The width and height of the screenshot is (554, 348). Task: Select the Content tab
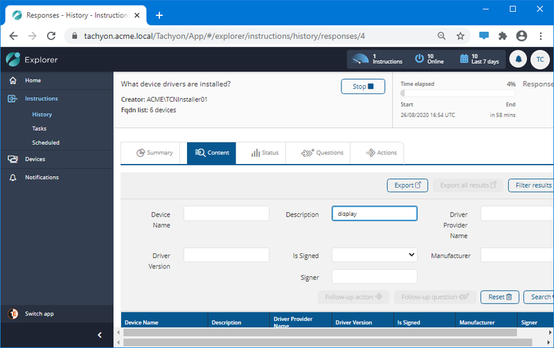click(x=211, y=153)
